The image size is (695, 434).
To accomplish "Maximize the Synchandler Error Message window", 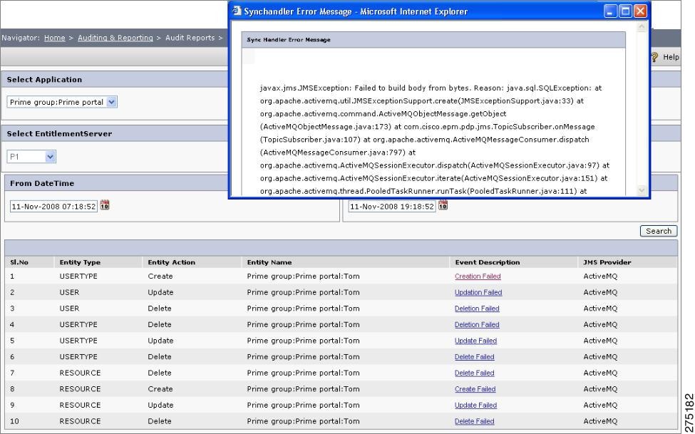I will [625, 11].
